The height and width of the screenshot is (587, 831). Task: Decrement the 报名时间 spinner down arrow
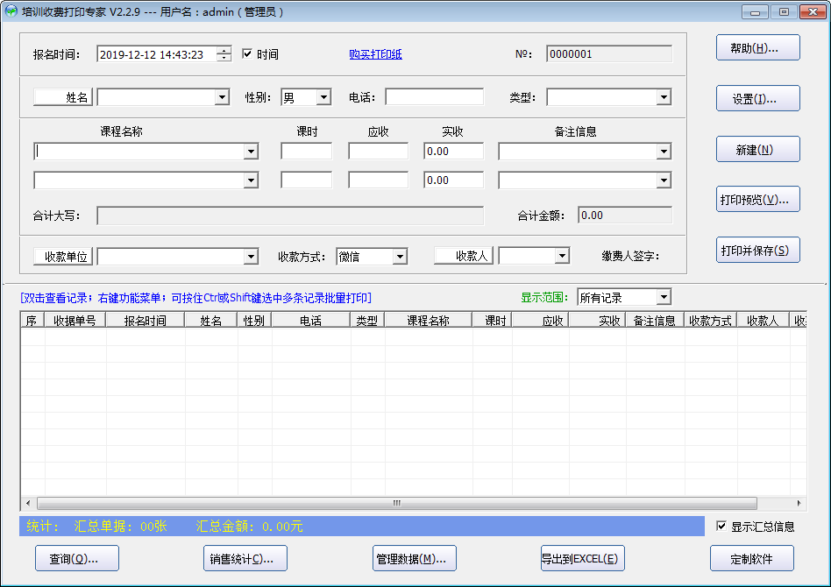[224, 57]
